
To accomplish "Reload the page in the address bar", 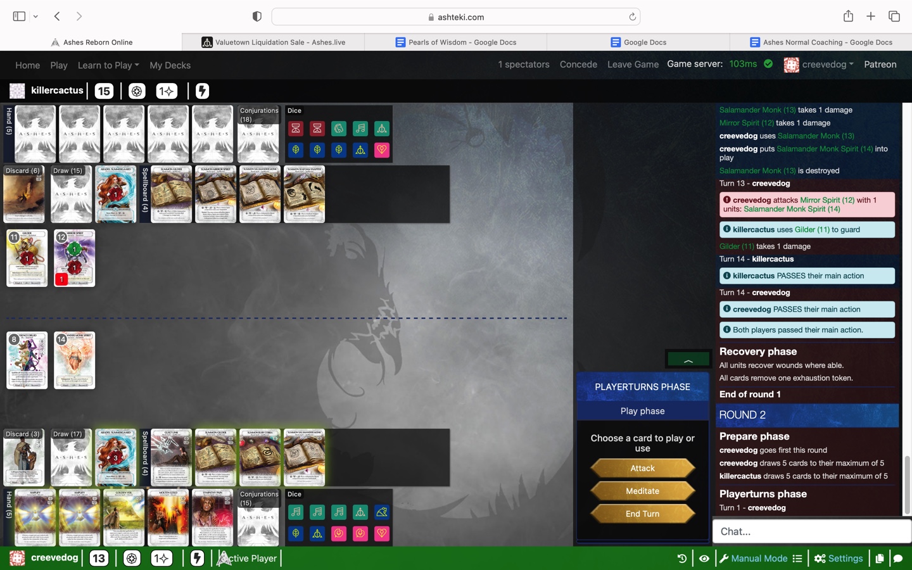I will coord(632,17).
